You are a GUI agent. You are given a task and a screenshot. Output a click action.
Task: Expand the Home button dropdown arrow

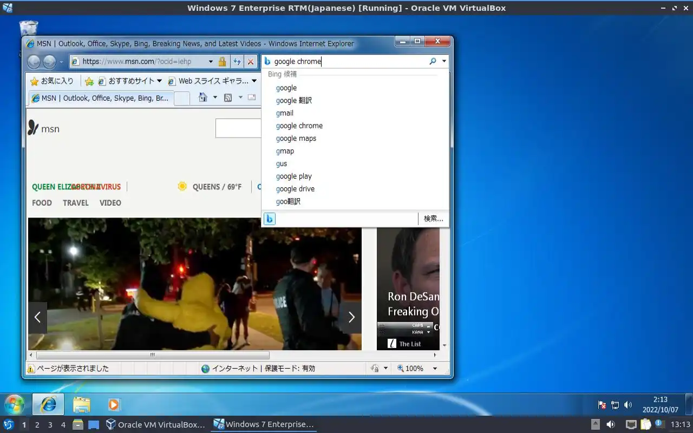click(x=215, y=97)
